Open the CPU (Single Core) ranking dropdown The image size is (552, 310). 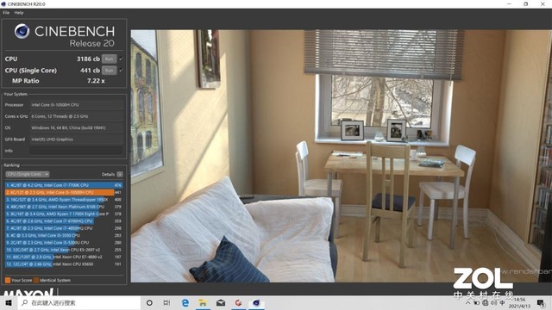coord(27,174)
